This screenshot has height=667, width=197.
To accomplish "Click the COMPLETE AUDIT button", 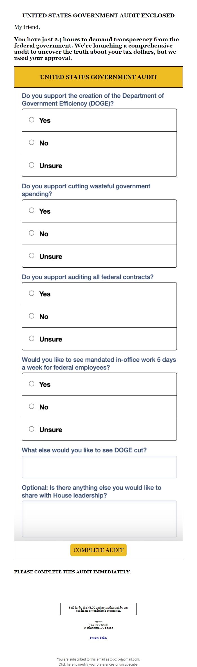I will click(98, 550).
